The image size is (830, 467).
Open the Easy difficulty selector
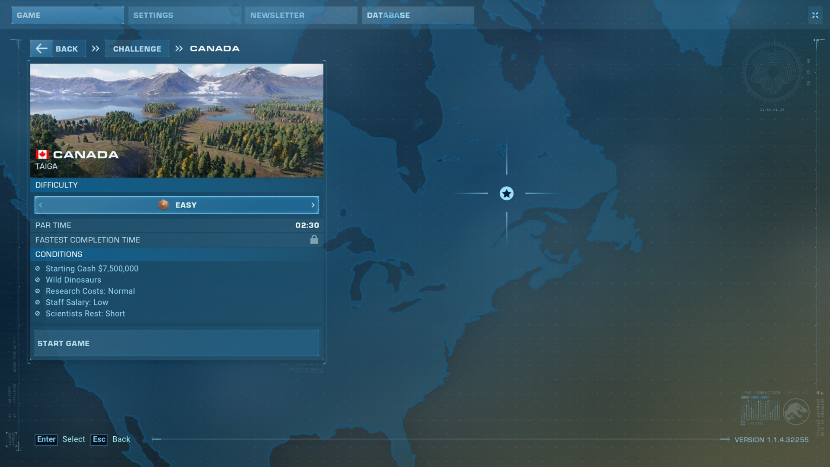tap(186, 205)
